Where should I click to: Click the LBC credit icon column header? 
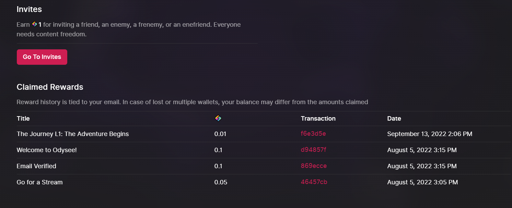218,118
